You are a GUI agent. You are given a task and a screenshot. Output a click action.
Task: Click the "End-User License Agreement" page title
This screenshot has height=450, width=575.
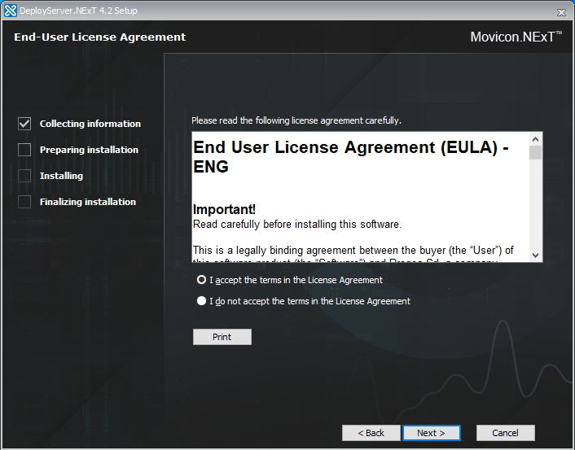pyautogui.click(x=99, y=37)
